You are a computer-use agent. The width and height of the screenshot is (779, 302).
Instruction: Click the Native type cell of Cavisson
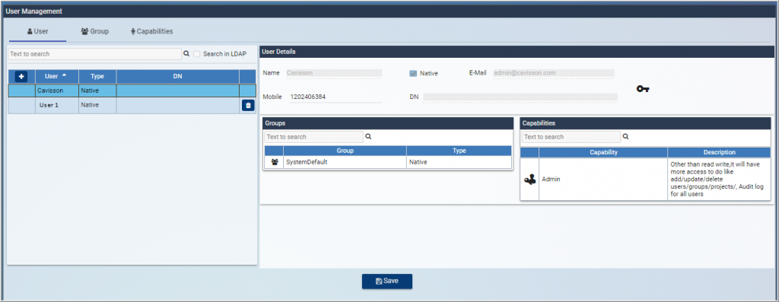[97, 91]
